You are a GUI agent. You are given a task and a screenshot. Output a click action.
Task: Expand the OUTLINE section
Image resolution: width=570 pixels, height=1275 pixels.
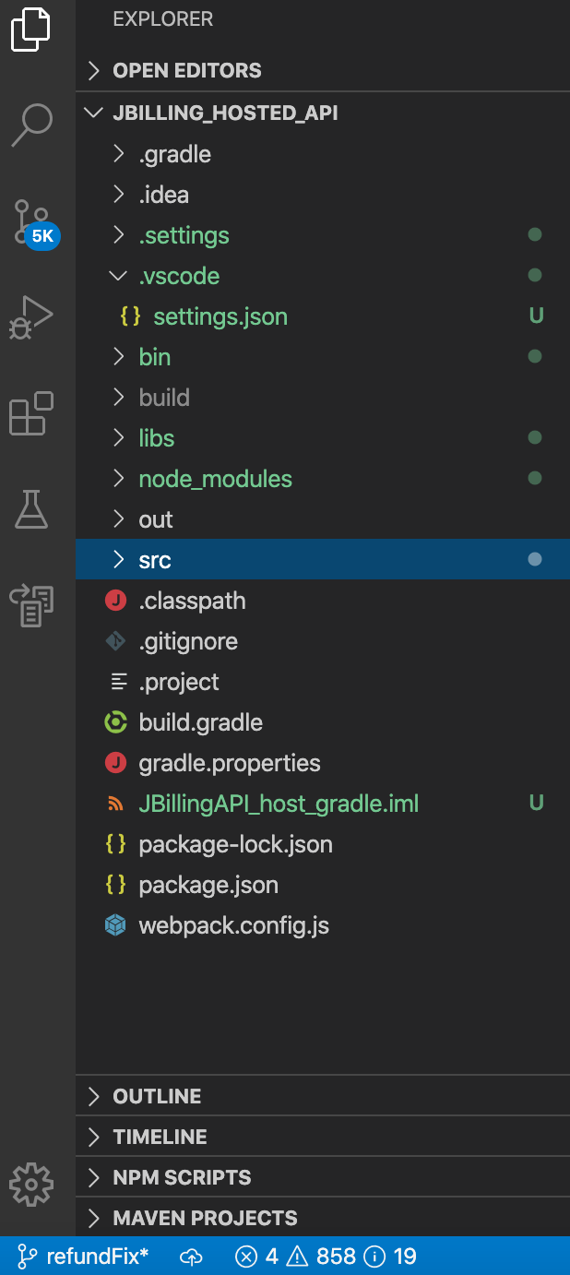[157, 1096]
